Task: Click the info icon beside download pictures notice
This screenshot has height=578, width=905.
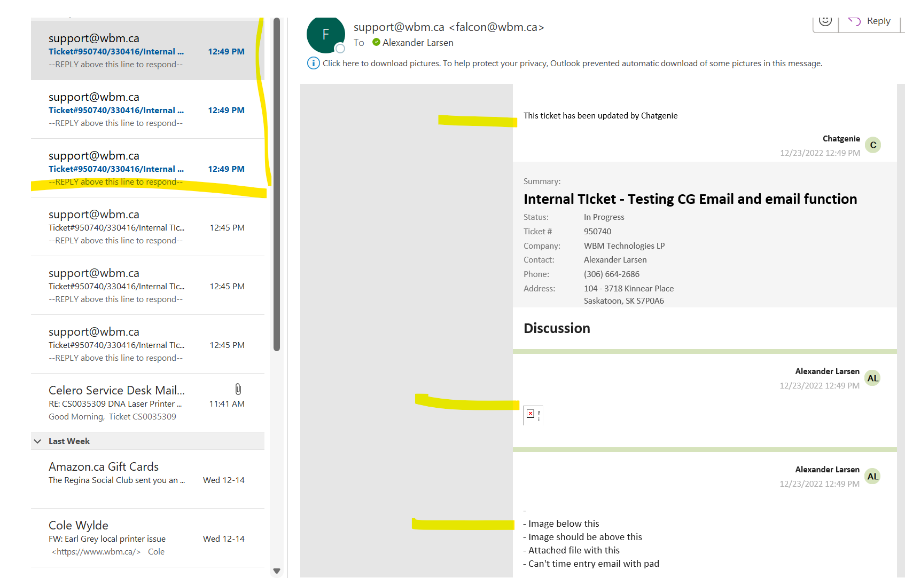Action: [313, 64]
